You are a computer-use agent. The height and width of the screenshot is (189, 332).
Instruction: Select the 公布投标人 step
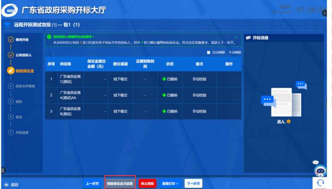(x=23, y=55)
